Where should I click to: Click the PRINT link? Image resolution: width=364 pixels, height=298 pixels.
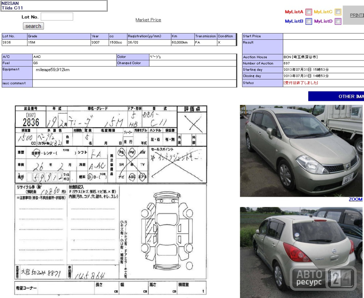(357, 15)
